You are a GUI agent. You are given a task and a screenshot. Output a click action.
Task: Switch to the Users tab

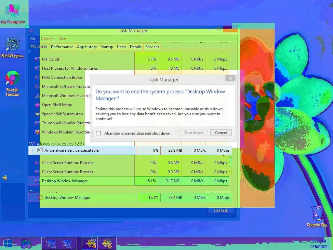click(x=122, y=47)
